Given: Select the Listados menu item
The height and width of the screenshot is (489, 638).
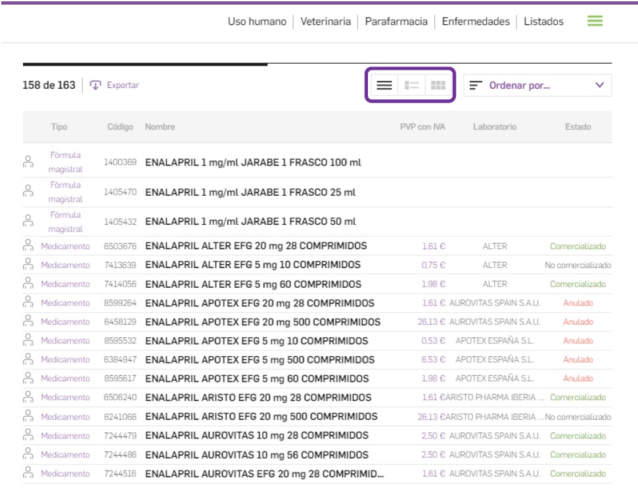Looking at the screenshot, I should pos(543,22).
